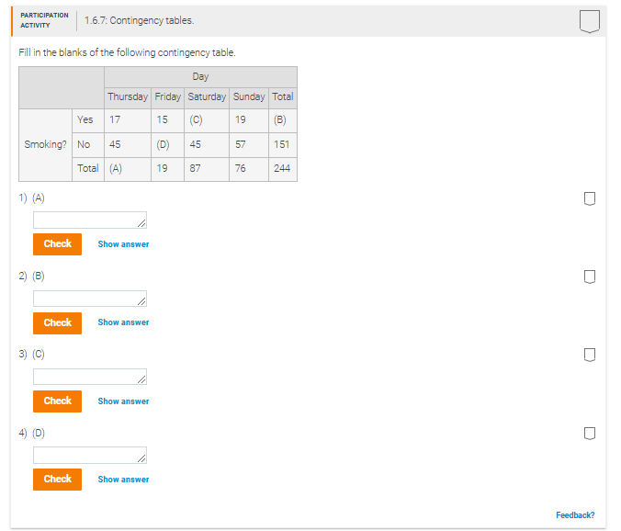Click the Smoking? row label
This screenshot has width=621, height=531.
tap(46, 144)
